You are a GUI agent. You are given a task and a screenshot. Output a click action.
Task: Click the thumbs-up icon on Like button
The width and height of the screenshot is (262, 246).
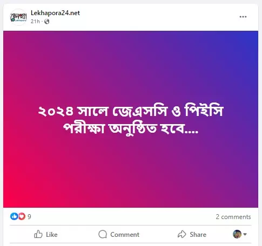pos(38,234)
